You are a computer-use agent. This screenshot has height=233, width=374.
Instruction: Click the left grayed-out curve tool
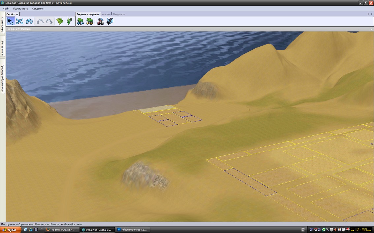[x=40, y=21]
